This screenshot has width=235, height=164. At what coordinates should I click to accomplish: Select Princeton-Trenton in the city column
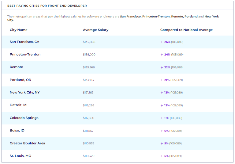tap(25, 55)
